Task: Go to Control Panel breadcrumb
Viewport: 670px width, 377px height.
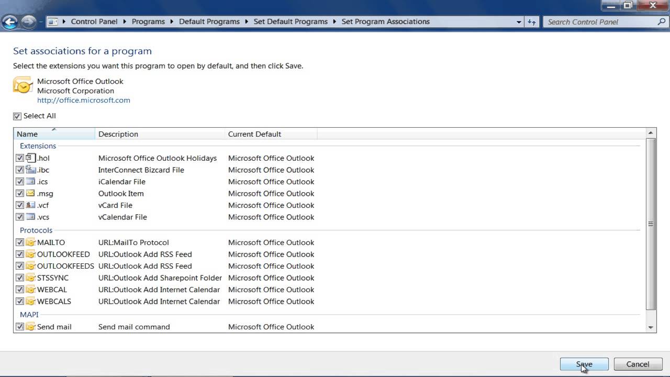Action: coord(95,22)
